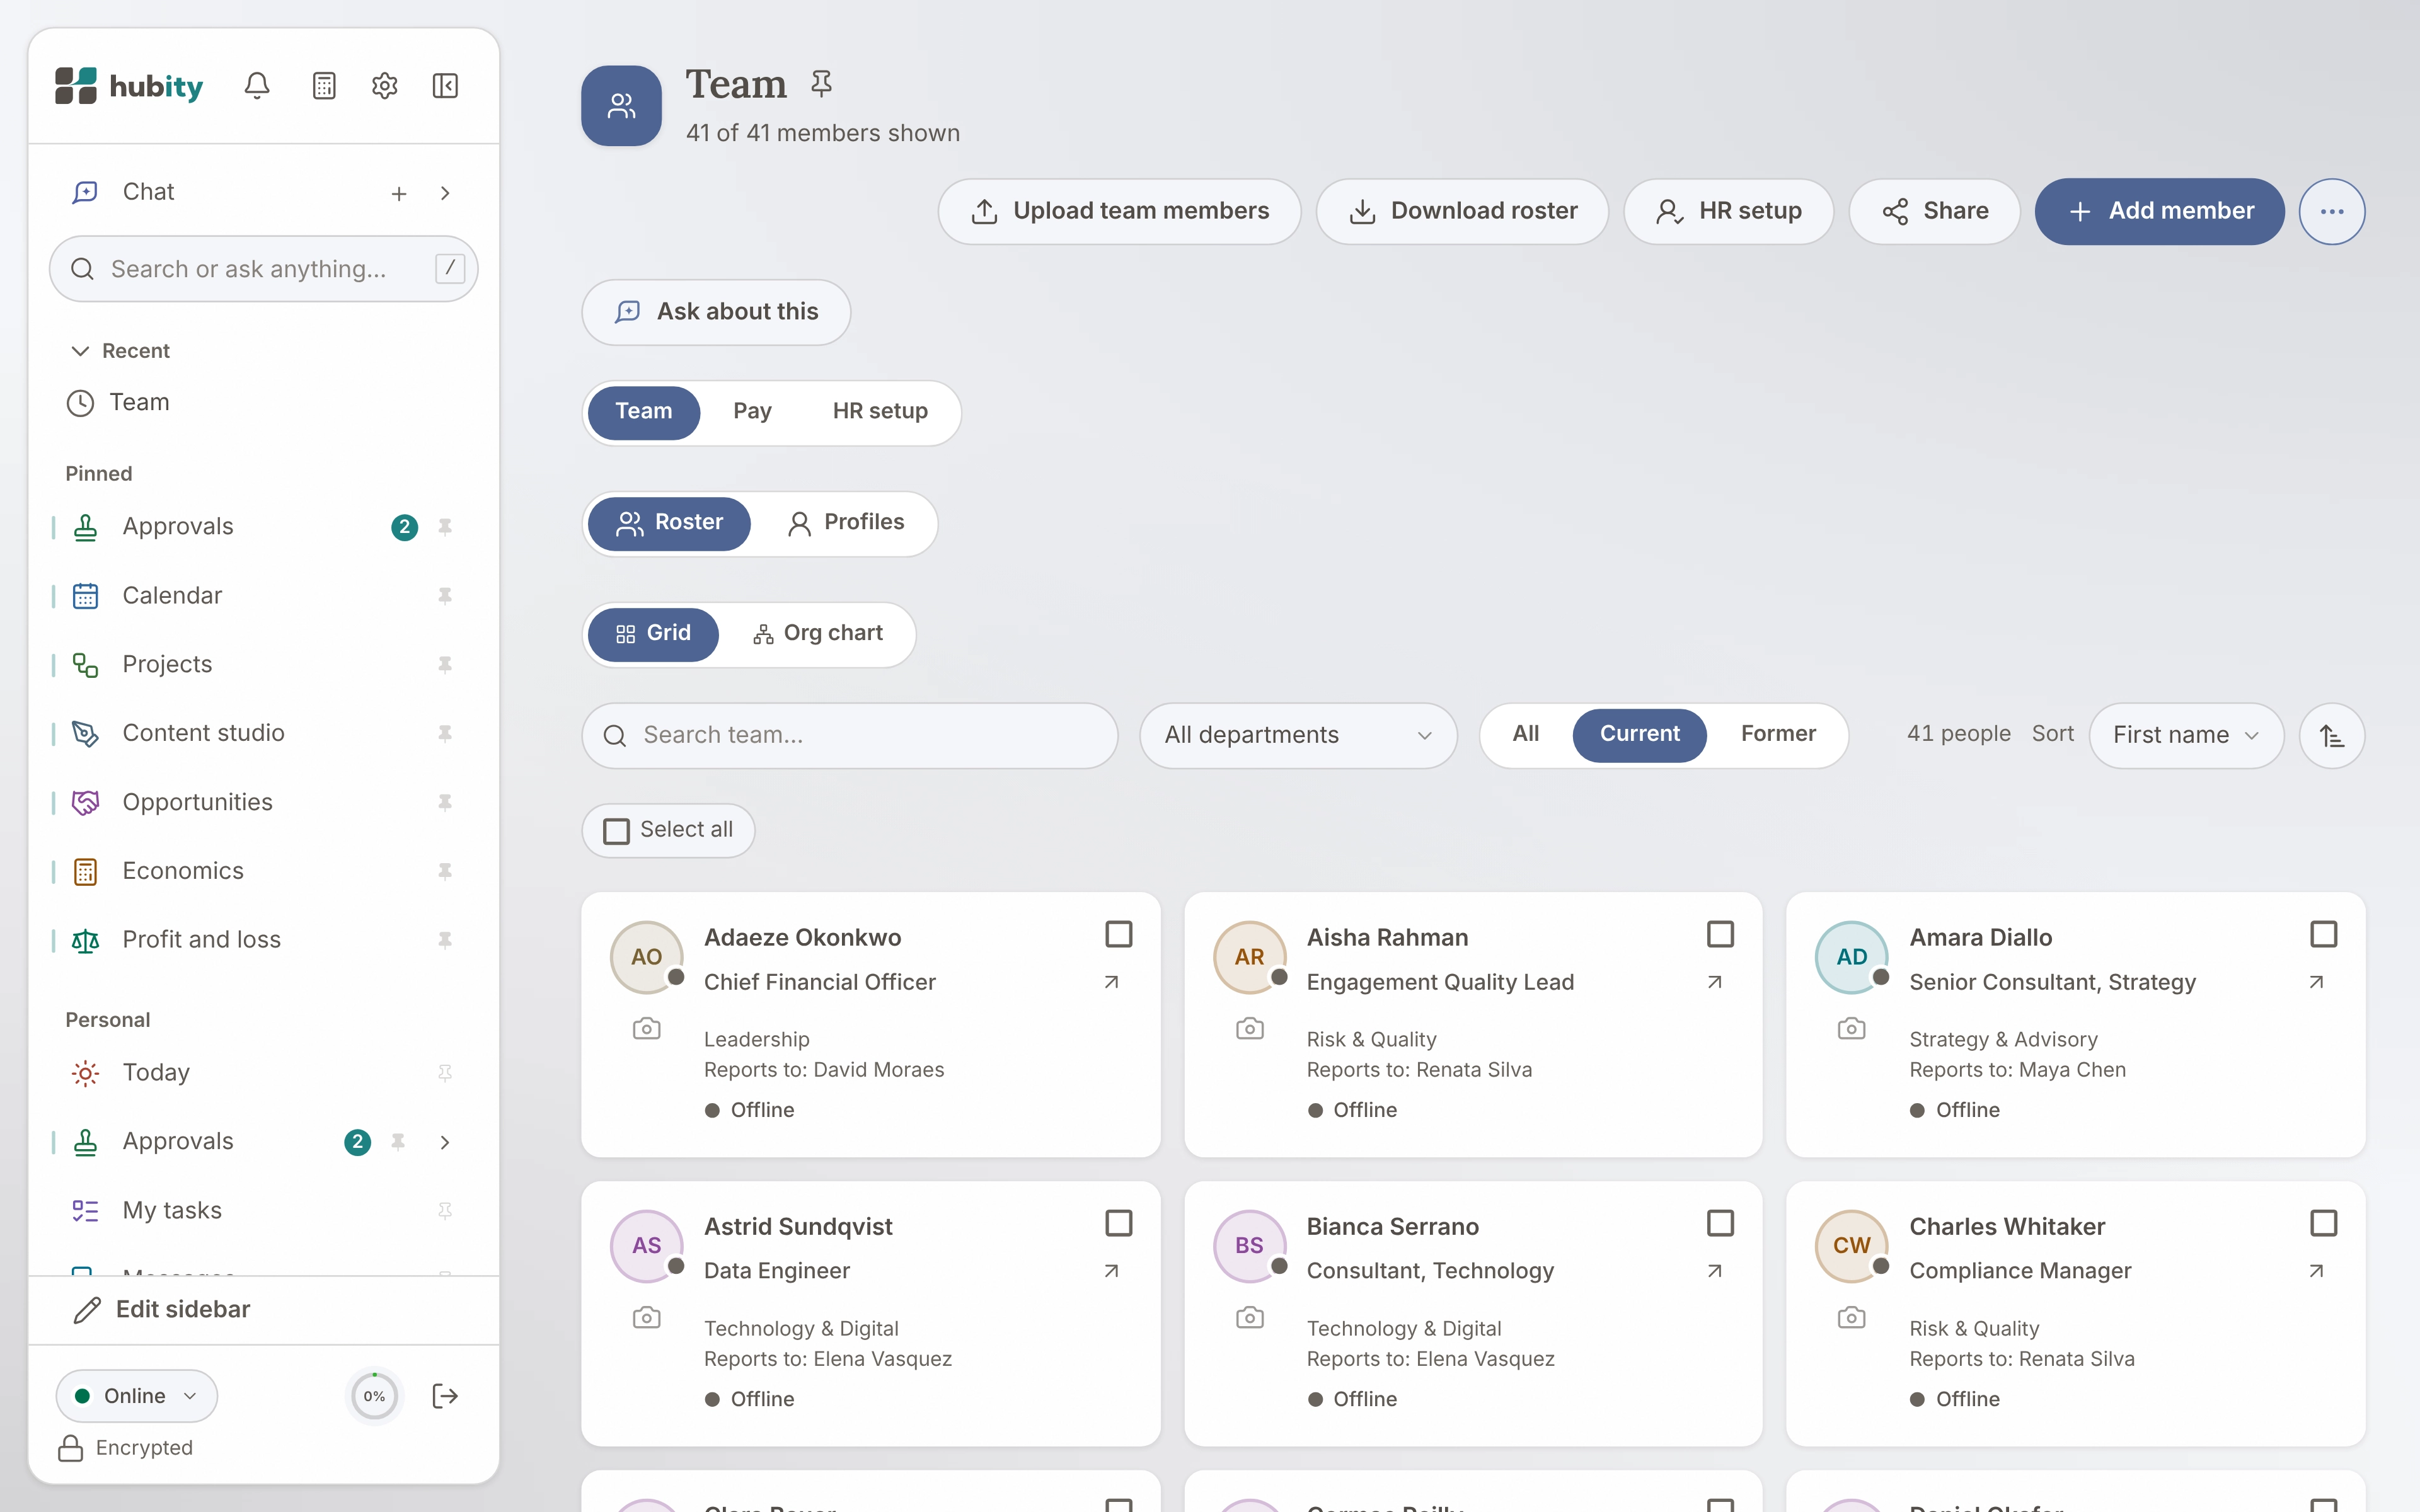Open the First name sort dropdown
The image size is (2420, 1512).
click(x=2186, y=736)
